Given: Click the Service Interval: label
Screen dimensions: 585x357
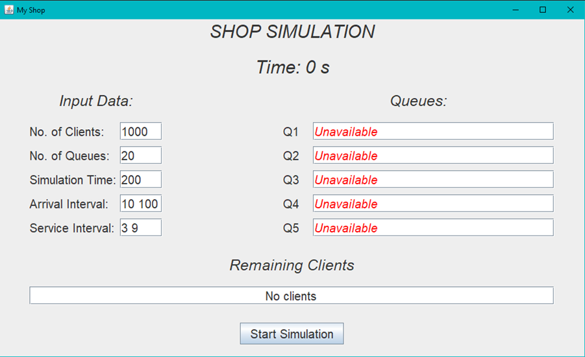Looking at the screenshot, I should click(71, 228).
